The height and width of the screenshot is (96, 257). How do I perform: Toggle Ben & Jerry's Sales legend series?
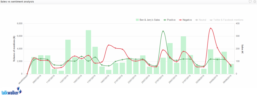(148, 20)
